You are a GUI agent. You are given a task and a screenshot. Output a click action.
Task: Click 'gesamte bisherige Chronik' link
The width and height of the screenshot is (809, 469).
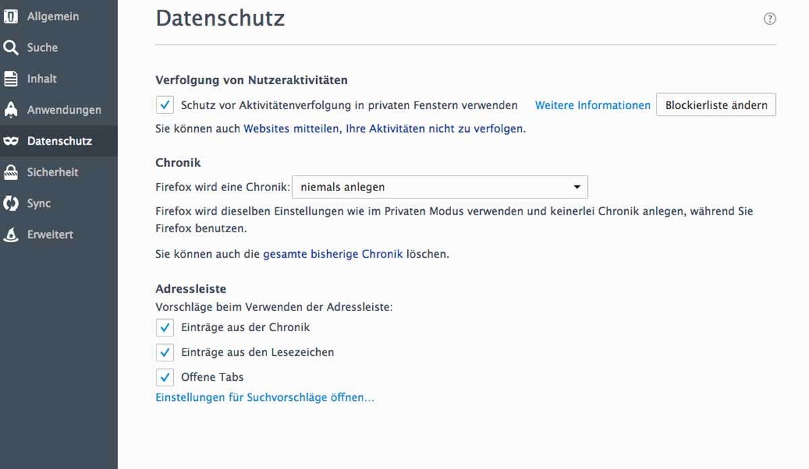(x=332, y=254)
